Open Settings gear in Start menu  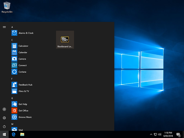(x=4, y=118)
